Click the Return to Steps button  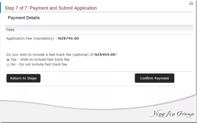pyautogui.click(x=24, y=78)
